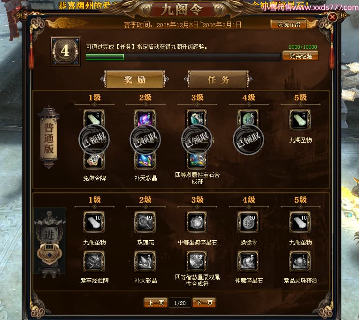Select the 玫瑰花 reward icon at level 2
359x320 pixels.
(145, 222)
